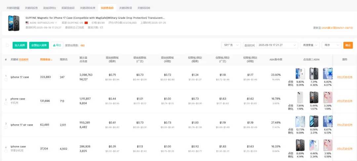This screenshot has width=357, height=161.
Task: Check the box for 'phone case' row
Action: pos(6,103)
